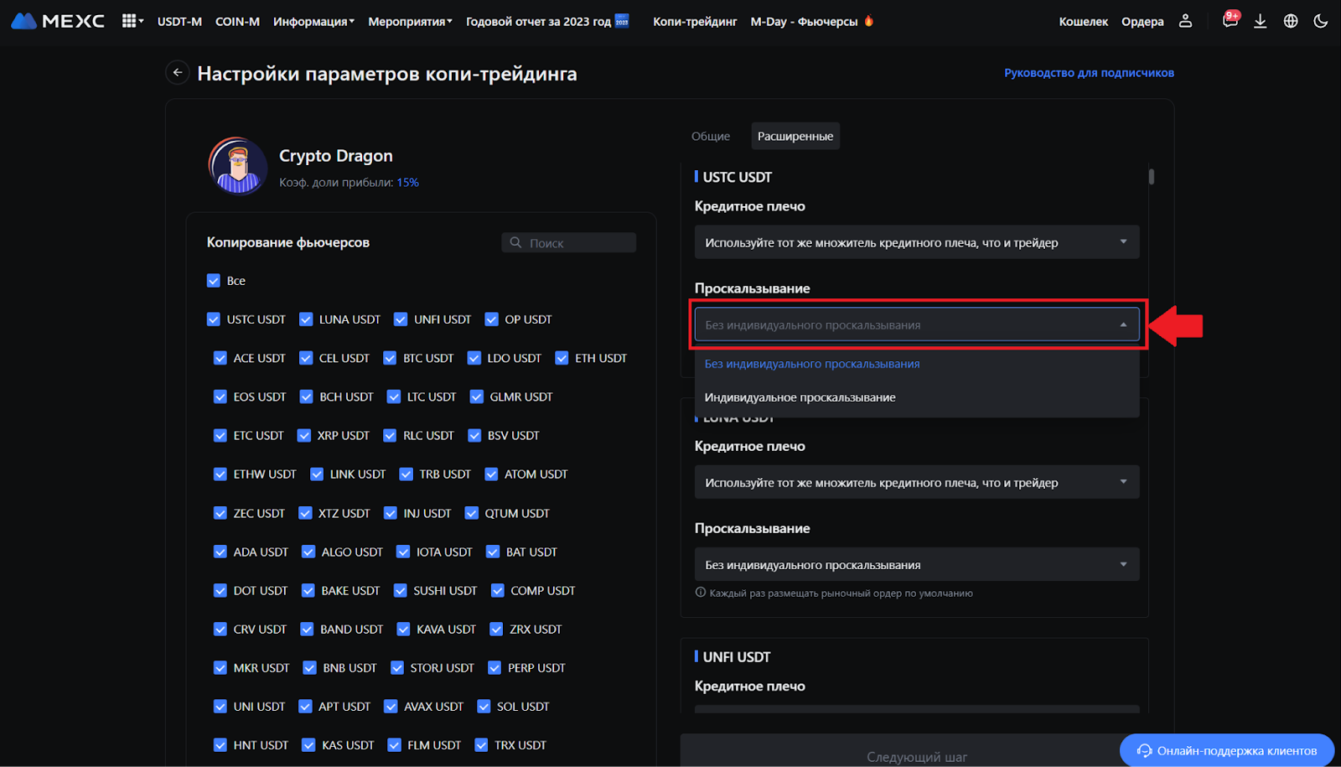Open subscriber guide link
This screenshot has width=1341, height=767.
[x=1089, y=73]
